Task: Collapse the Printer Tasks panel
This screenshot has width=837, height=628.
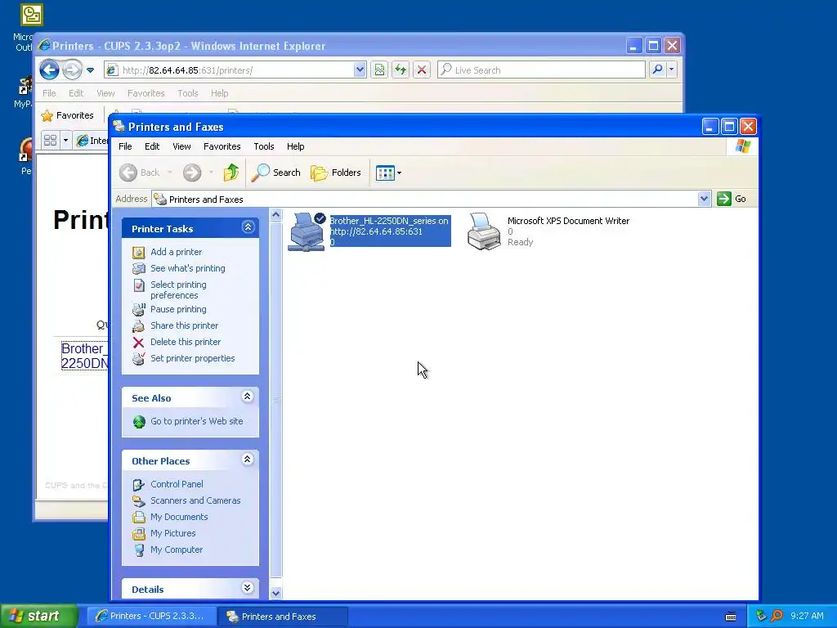Action: (248, 227)
